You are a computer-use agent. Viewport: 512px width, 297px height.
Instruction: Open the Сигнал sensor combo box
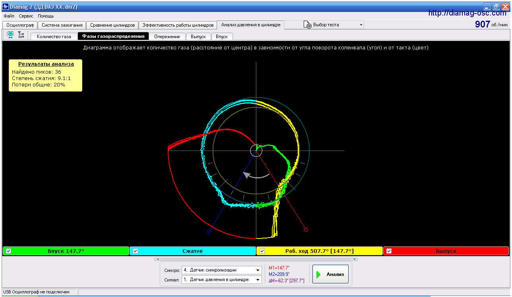coord(221,279)
